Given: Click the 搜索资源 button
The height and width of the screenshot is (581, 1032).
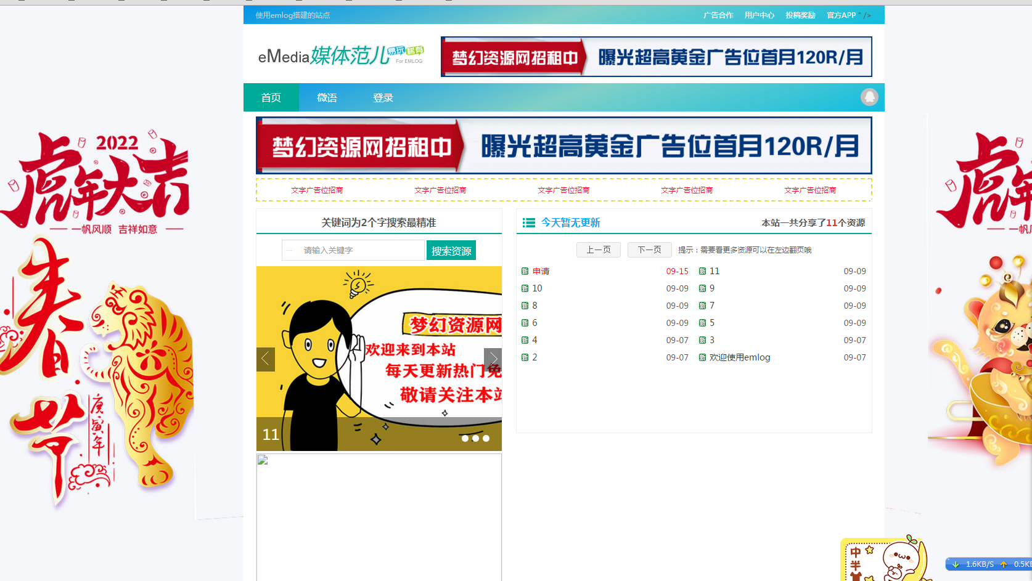Looking at the screenshot, I should coord(451,250).
